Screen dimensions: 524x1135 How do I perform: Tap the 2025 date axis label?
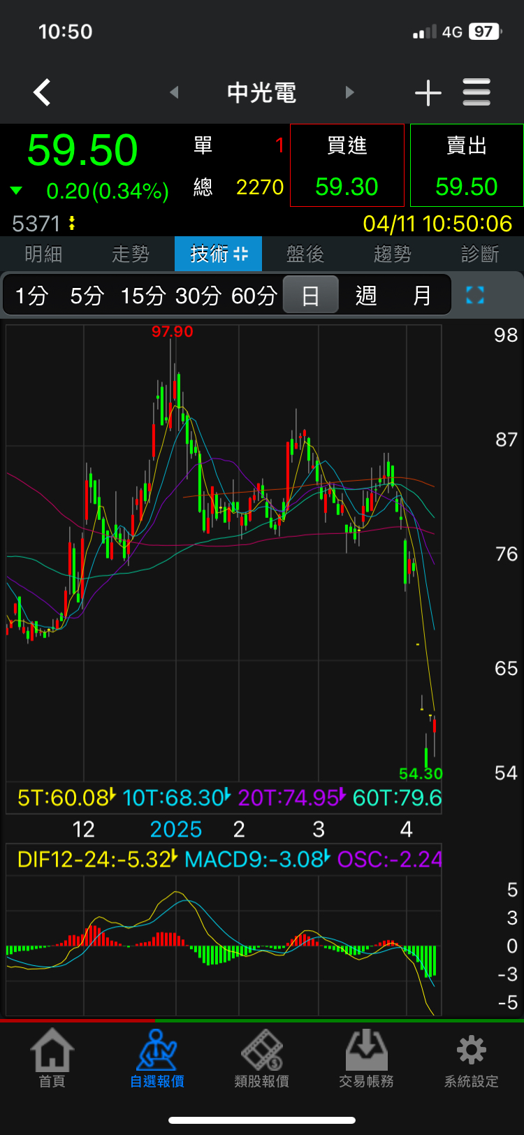click(176, 830)
